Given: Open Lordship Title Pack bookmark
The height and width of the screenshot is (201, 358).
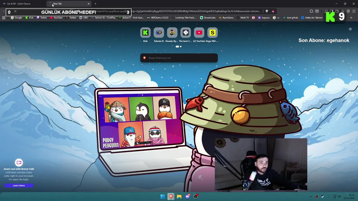Looking at the screenshot, I should (183, 18).
